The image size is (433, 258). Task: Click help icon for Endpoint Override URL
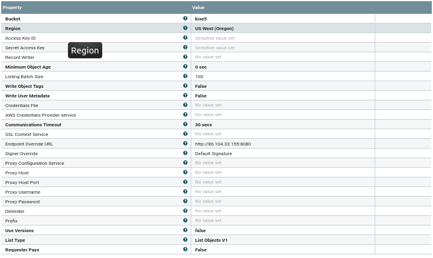point(185,143)
